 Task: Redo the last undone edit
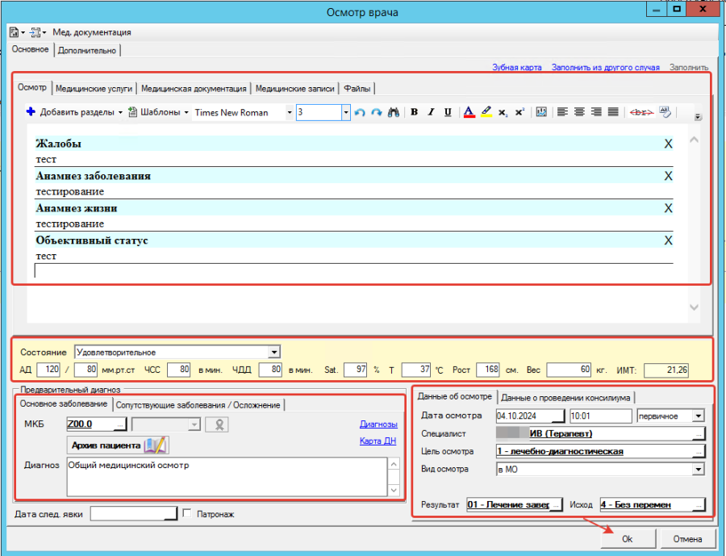pyautogui.click(x=377, y=112)
